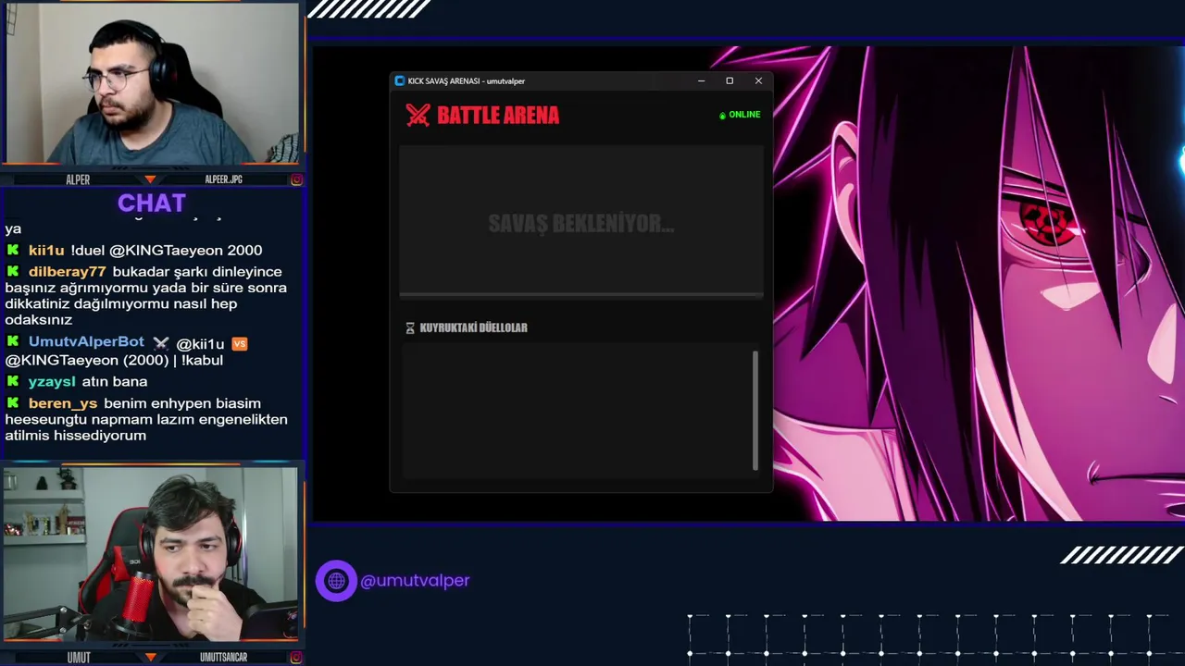Viewport: 1185px width, 666px height.
Task: Click ALPER name label under top webcam
Action: [x=78, y=179]
